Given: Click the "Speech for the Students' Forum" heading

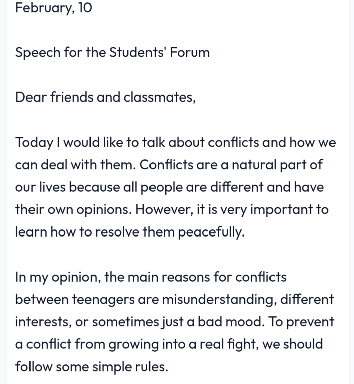Looking at the screenshot, I should (x=112, y=52).
